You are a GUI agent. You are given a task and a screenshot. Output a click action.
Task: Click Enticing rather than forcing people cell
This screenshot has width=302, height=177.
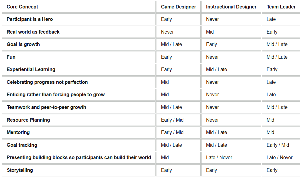[x=79, y=95]
